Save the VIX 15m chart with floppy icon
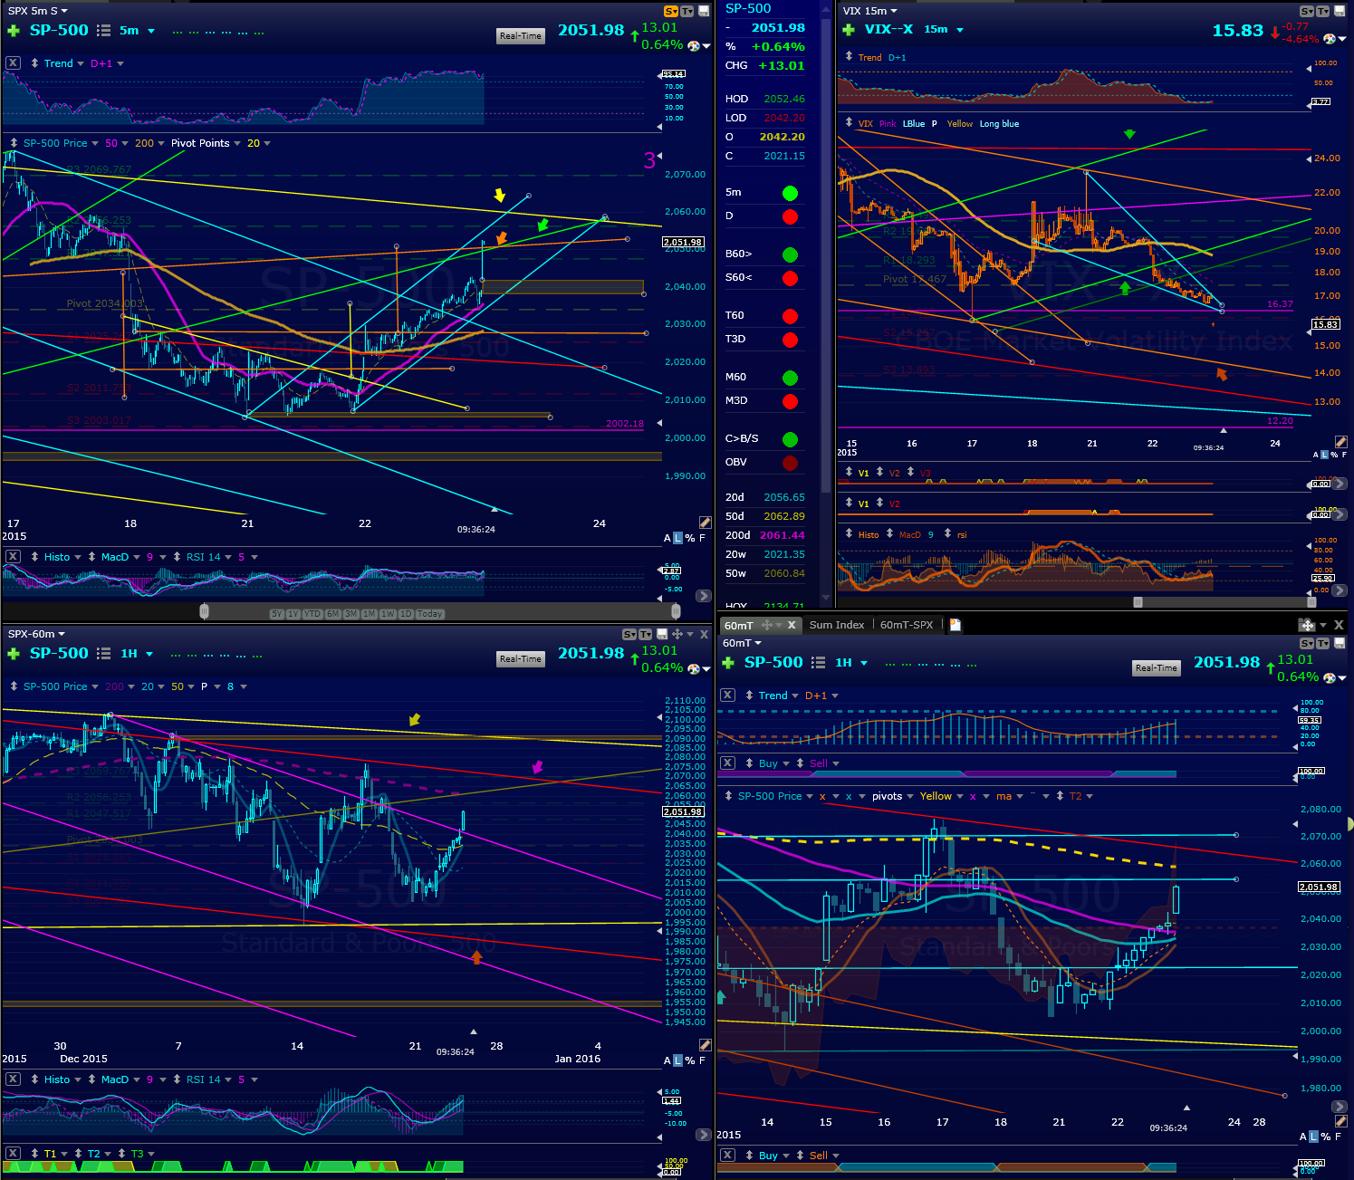The width and height of the screenshot is (1354, 1180). [x=1339, y=11]
